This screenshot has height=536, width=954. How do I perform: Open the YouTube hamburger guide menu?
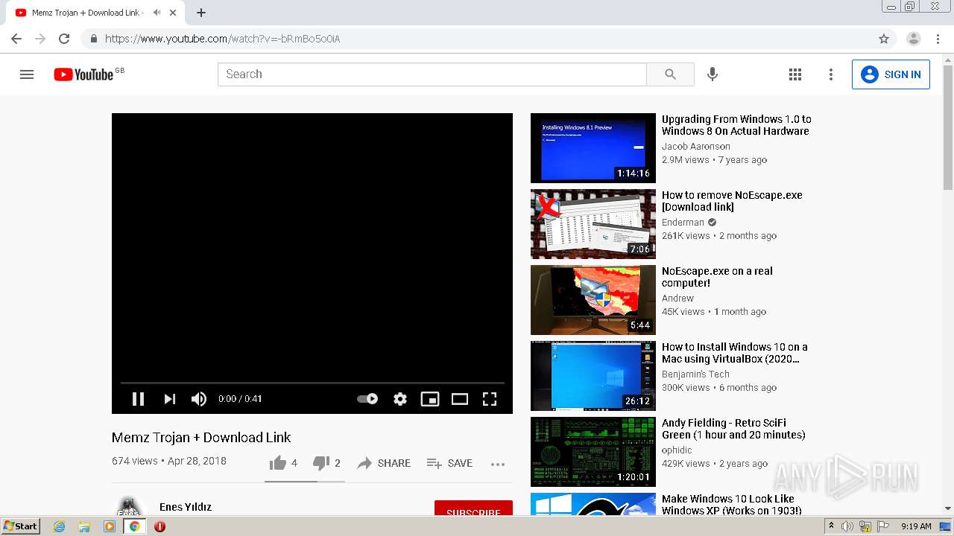(x=27, y=74)
